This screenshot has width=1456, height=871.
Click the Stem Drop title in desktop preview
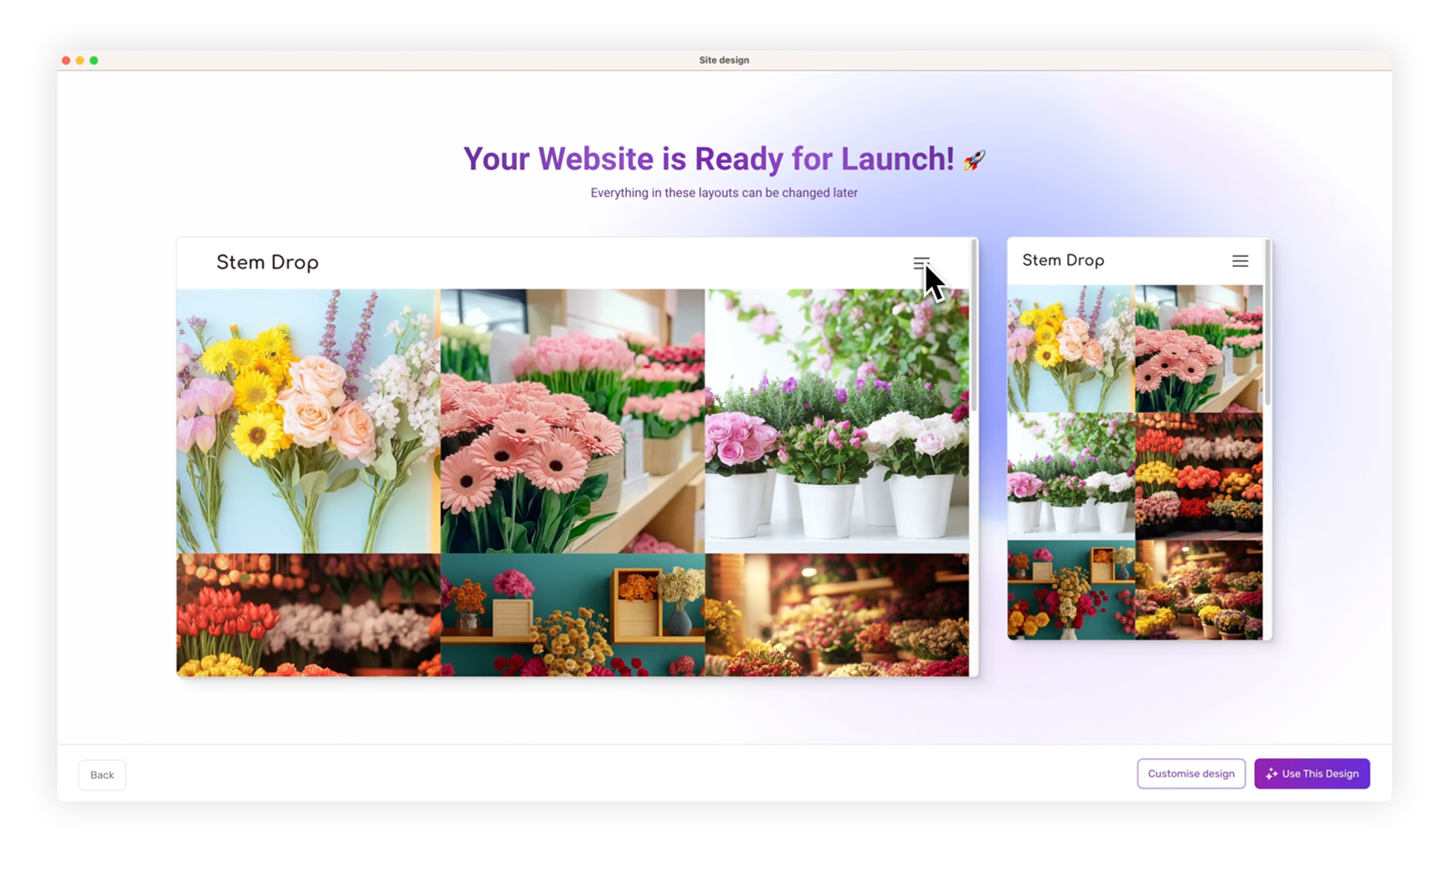click(268, 262)
